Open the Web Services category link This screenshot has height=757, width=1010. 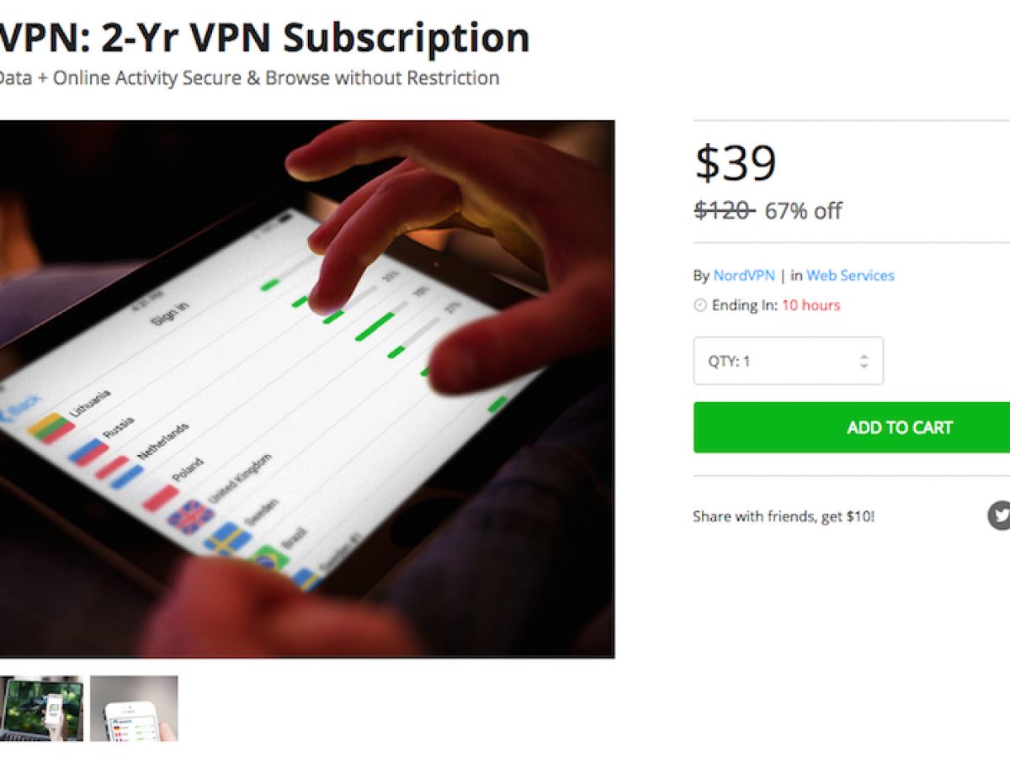(x=850, y=275)
